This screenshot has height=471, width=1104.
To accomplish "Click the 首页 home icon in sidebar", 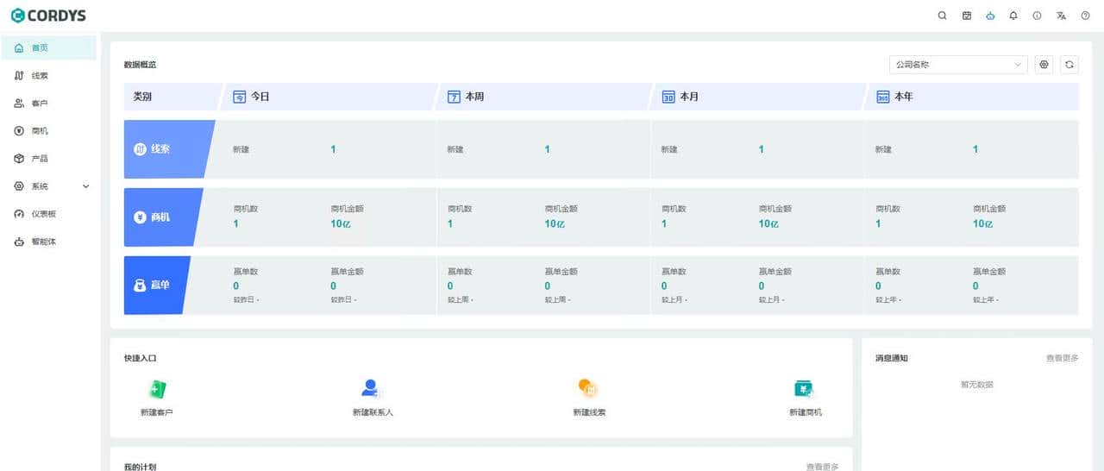I will 19,48.
